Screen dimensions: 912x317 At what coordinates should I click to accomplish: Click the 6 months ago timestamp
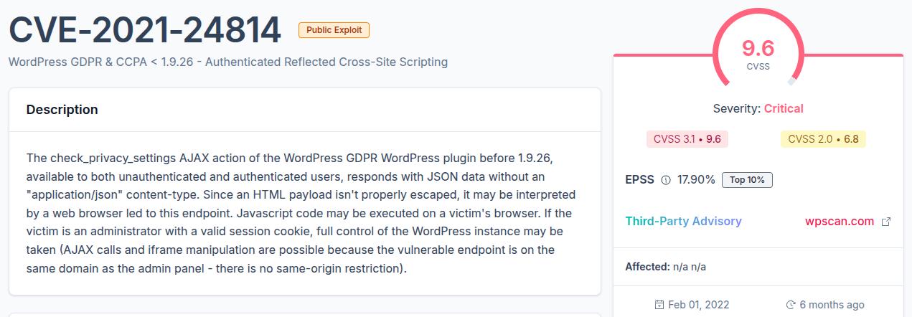pos(832,305)
